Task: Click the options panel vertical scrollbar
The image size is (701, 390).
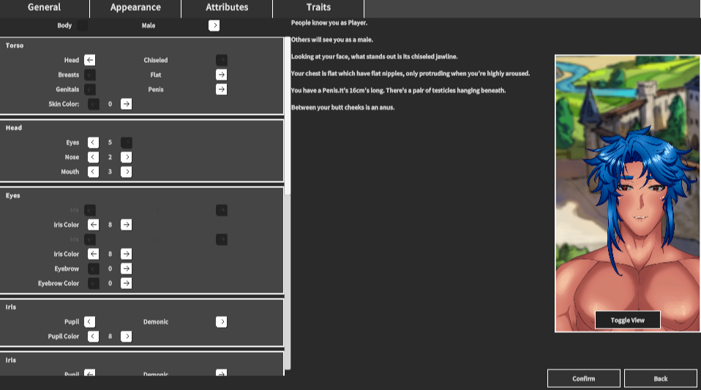Action: coord(288,116)
